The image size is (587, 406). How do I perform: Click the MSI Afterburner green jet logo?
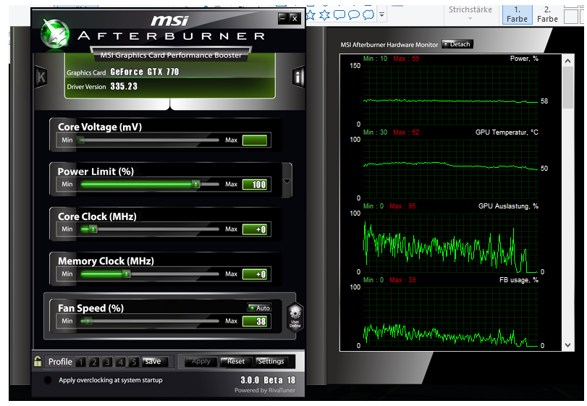point(55,34)
